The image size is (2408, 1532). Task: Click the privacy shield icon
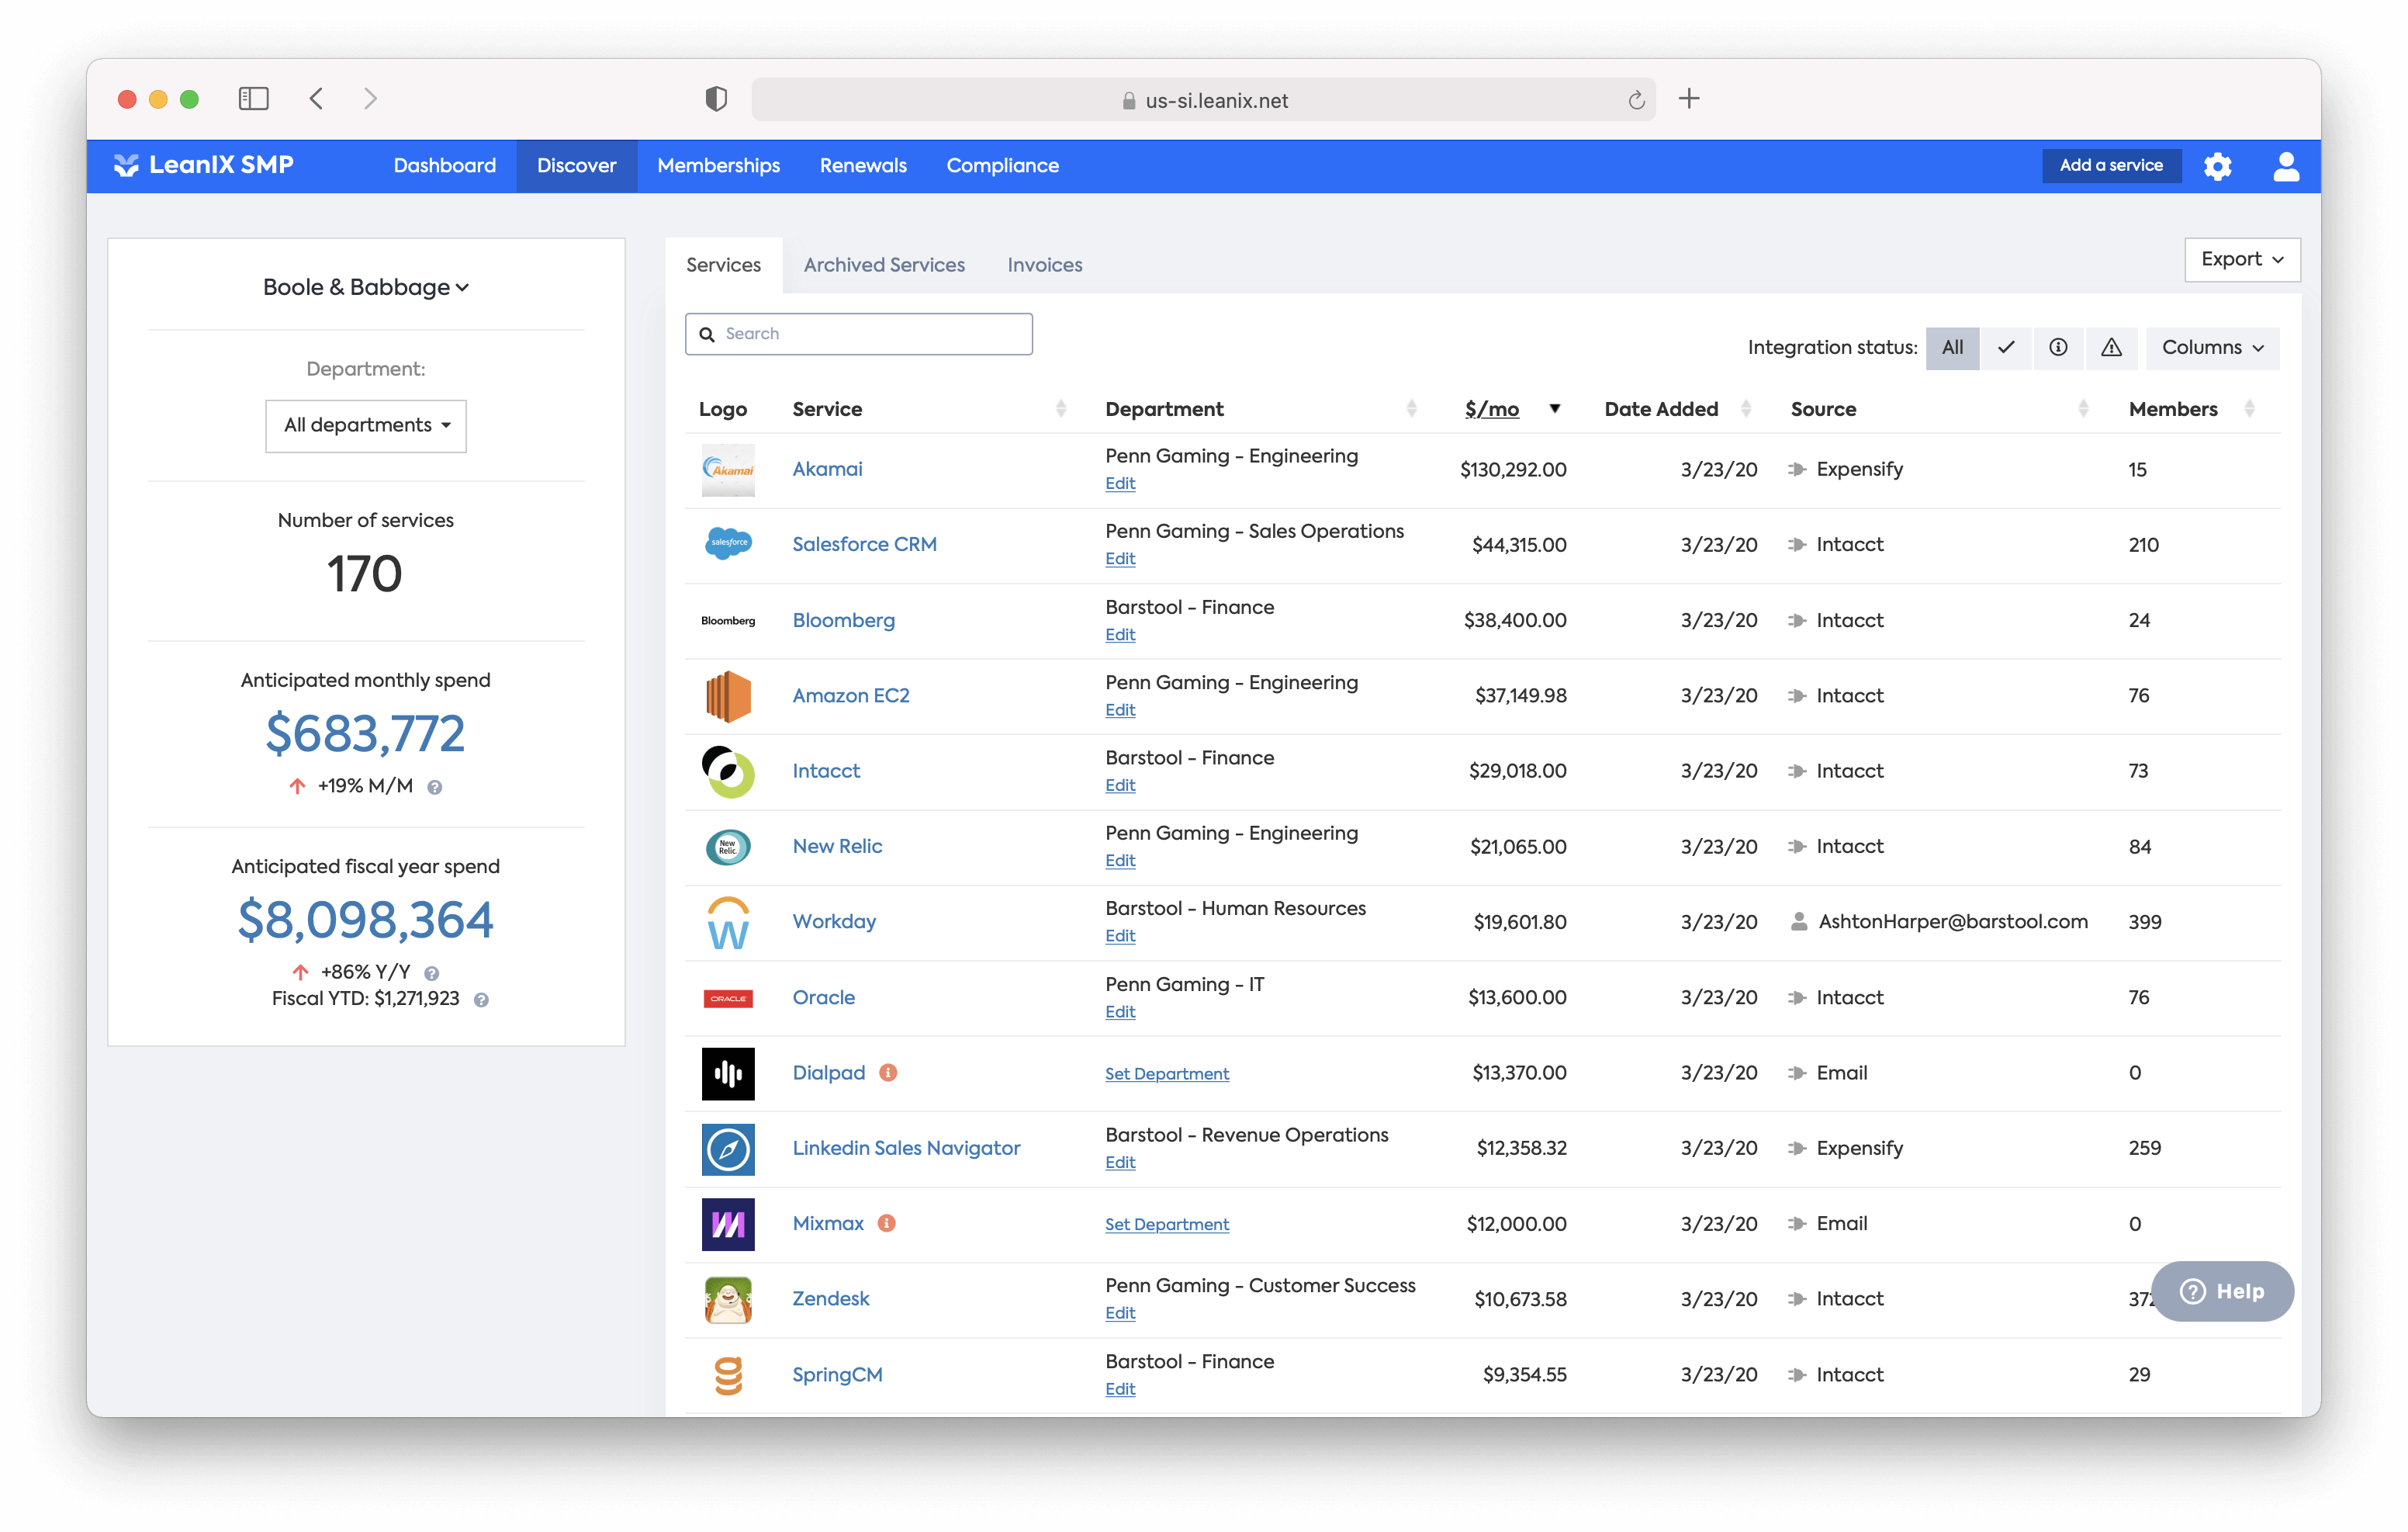pyautogui.click(x=716, y=98)
